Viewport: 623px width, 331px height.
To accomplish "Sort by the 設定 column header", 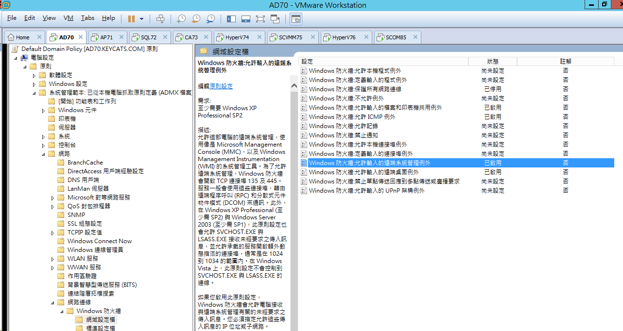I will pos(383,62).
